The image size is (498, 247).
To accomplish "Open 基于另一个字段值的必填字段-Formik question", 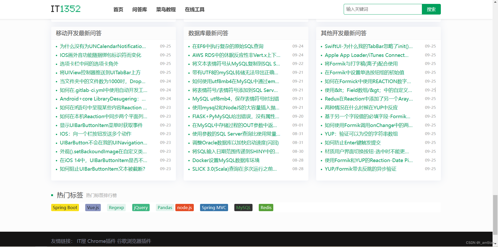I will [368, 116].
